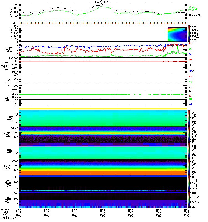Select the blue "Vix" legend label
This screenshot has width=208, height=222.
click(190, 87)
